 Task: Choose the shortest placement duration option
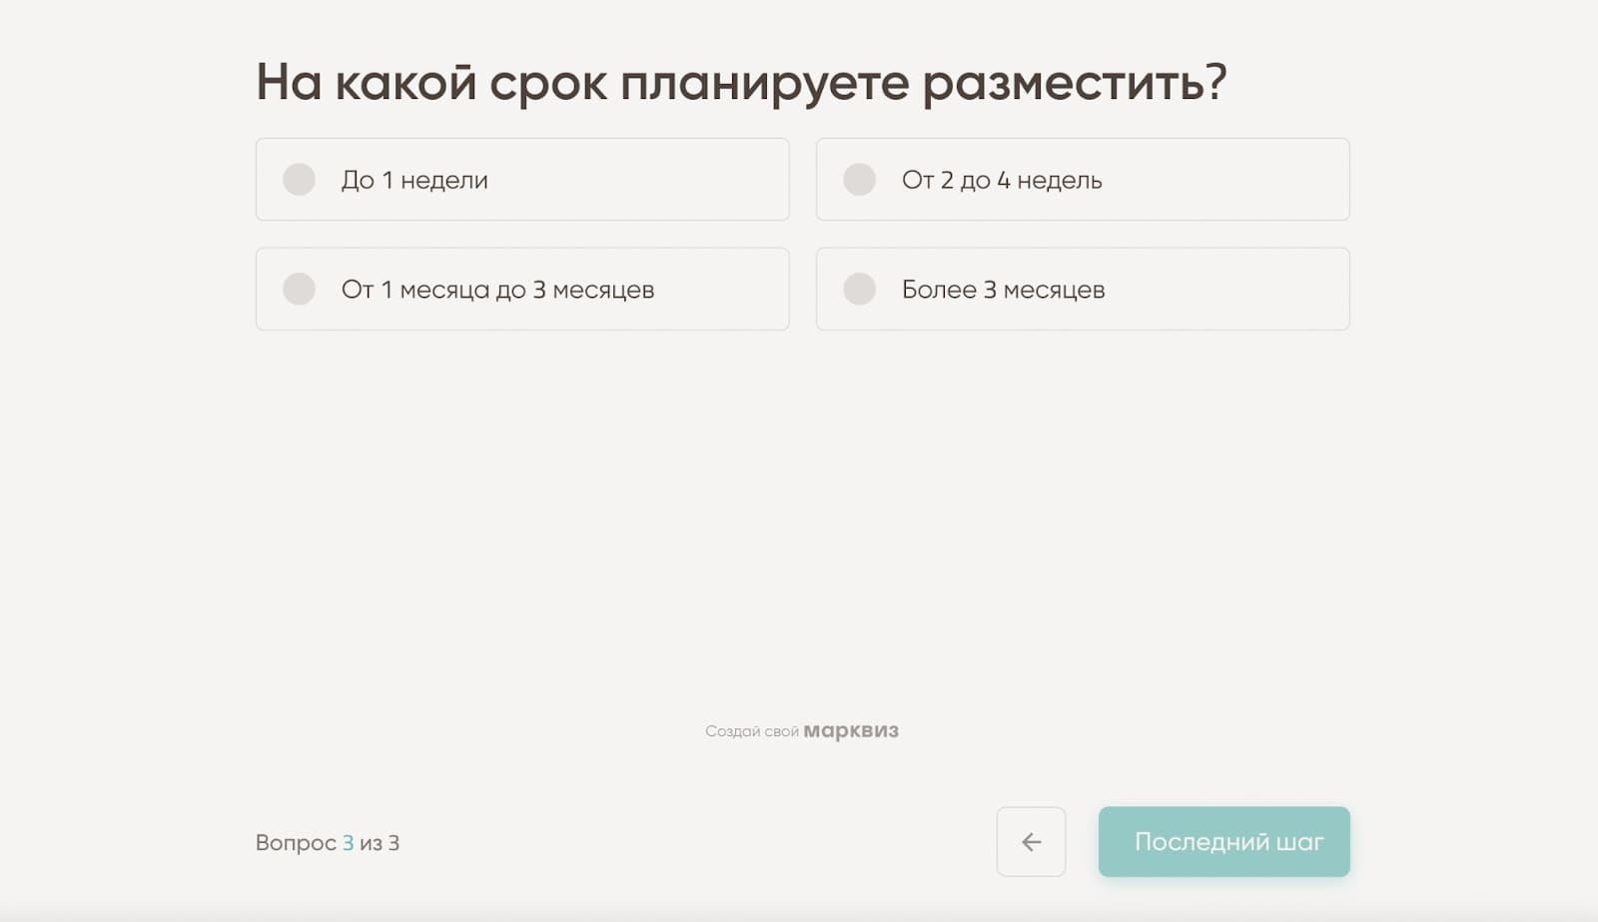(522, 180)
